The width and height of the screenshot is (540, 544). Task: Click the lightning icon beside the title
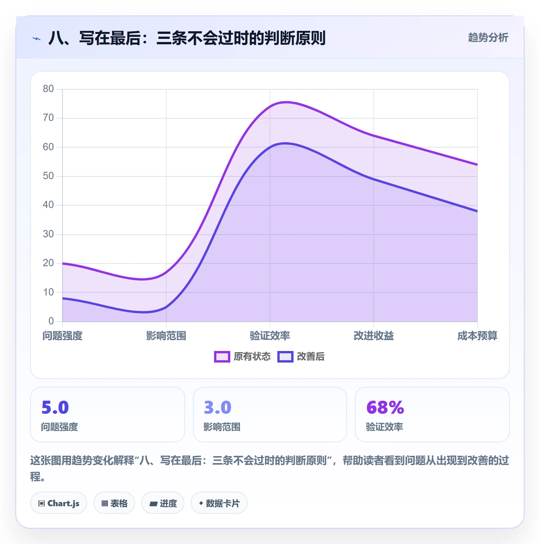tap(37, 39)
